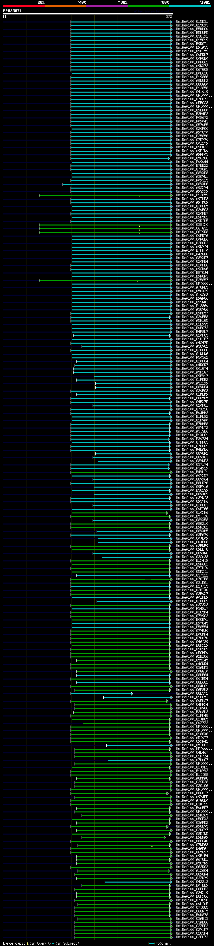Select the query name BP035071
The height and width of the screenshot is (946, 214).
[12, 11]
